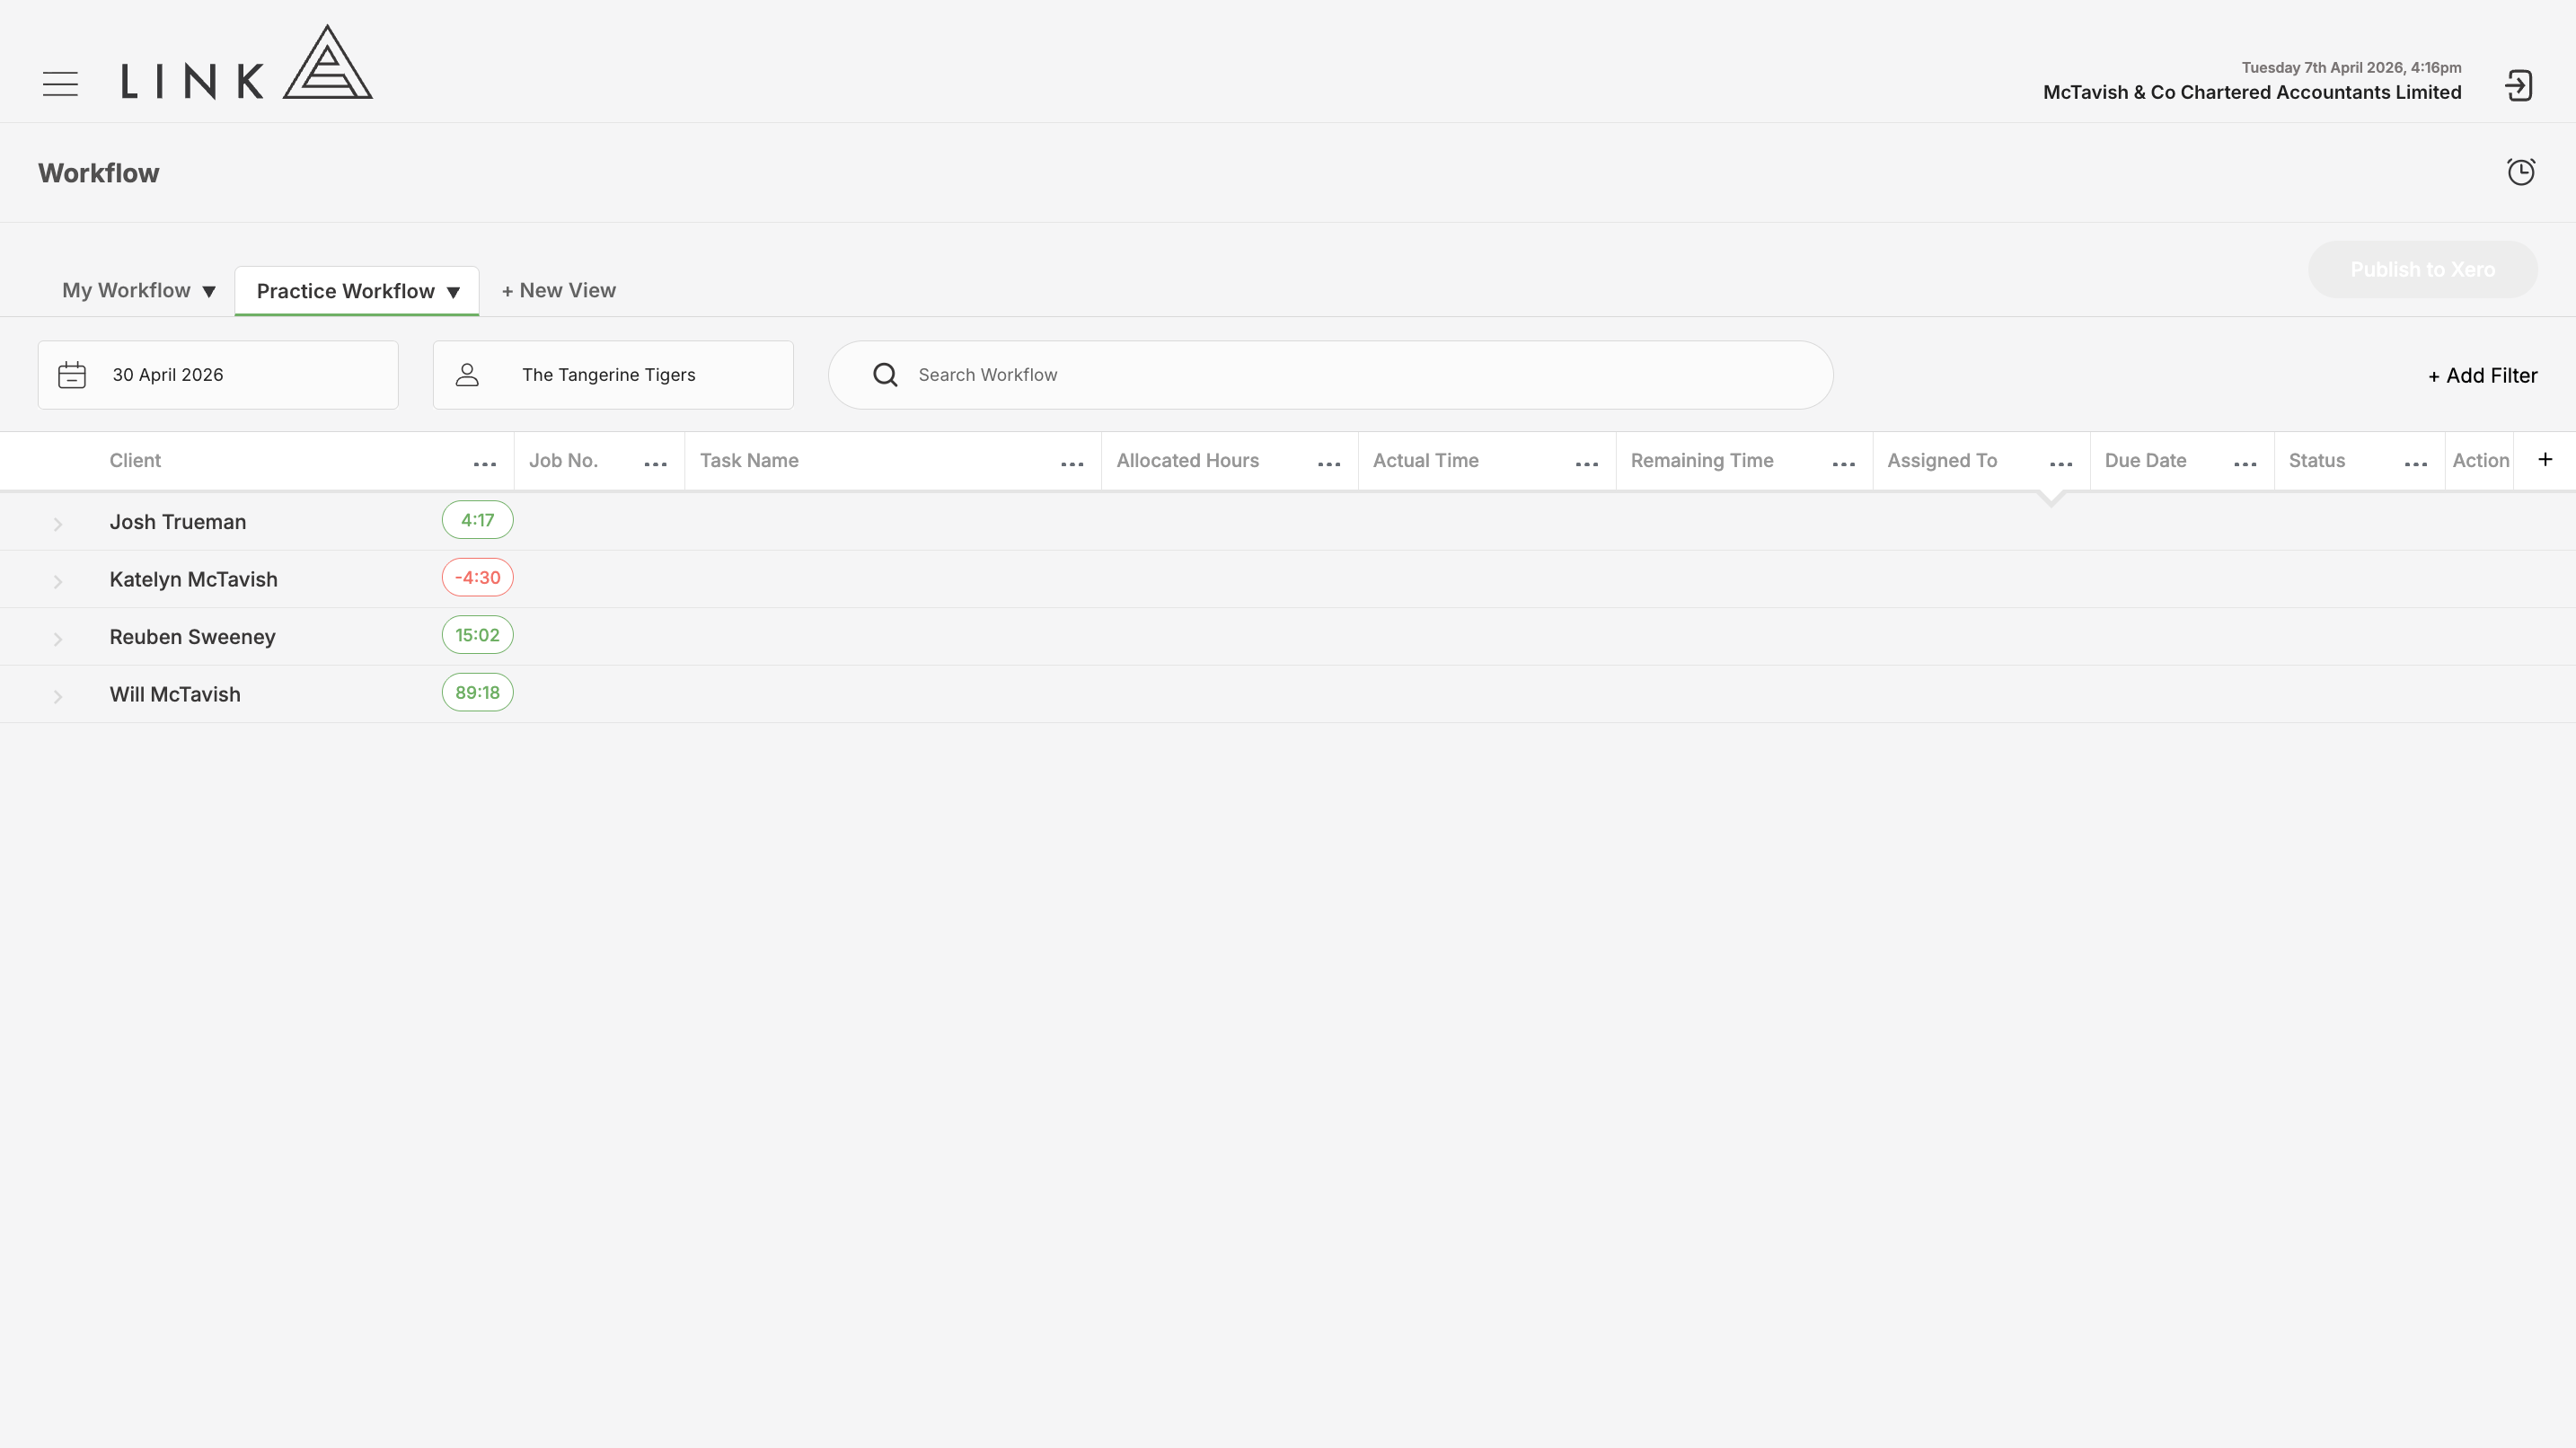Select the Practice Workflow tab
Image resolution: width=2576 pixels, height=1448 pixels.
(x=345, y=291)
